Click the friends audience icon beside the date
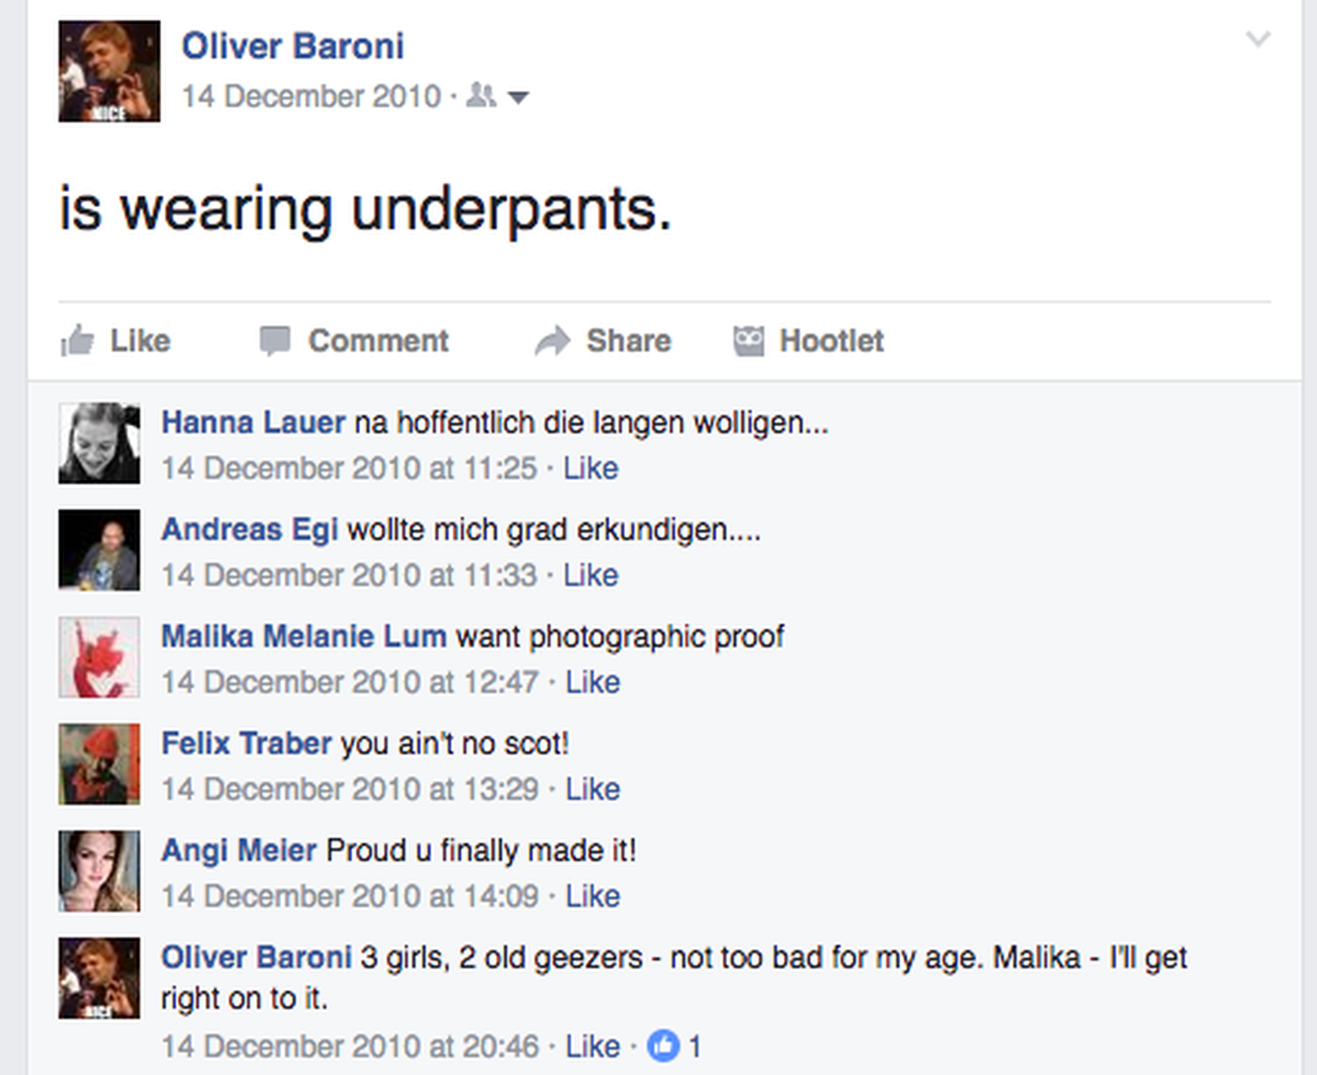The height and width of the screenshot is (1075, 1317). click(481, 96)
